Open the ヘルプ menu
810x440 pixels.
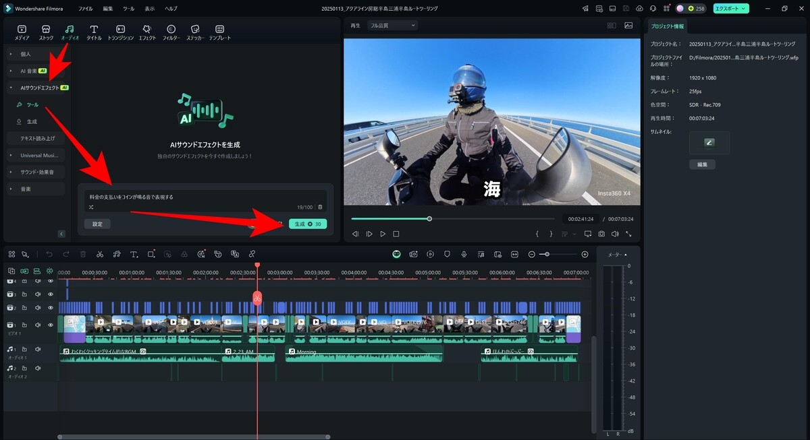[x=171, y=8]
